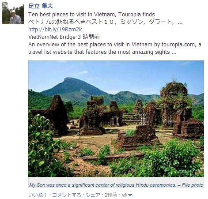The height and width of the screenshot is (199, 208).
Task: Click the globe audience privacy icon
Action: [x=125, y=195]
